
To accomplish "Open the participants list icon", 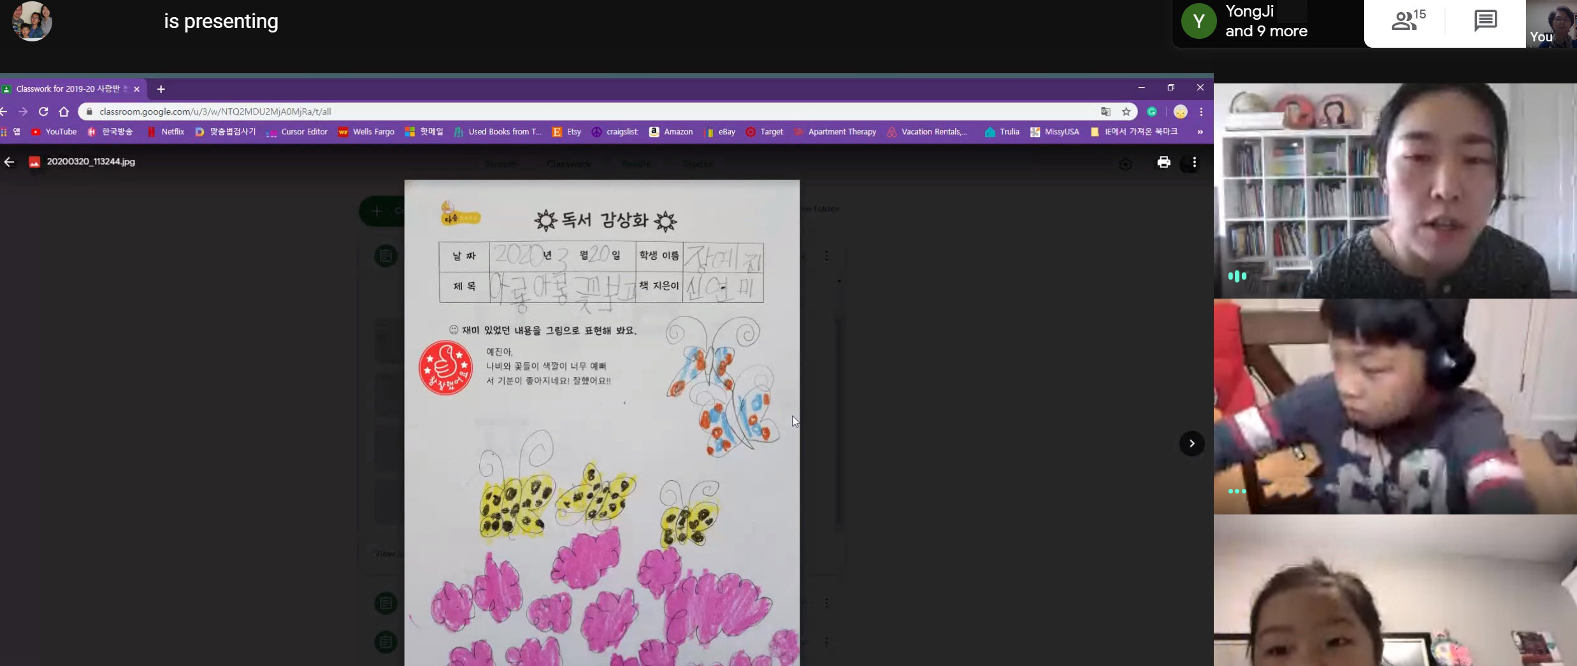I will click(1408, 21).
